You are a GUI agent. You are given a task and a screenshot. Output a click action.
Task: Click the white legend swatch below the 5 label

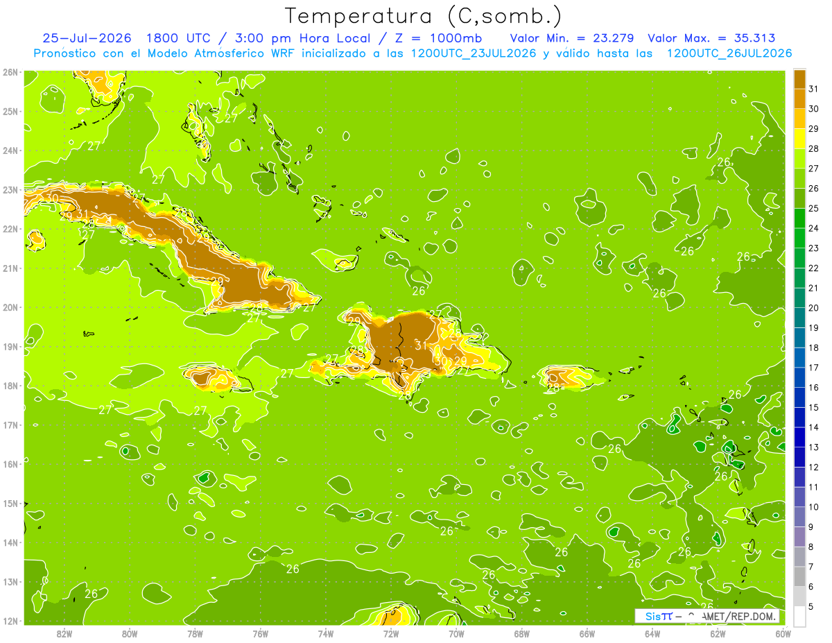[800, 616]
